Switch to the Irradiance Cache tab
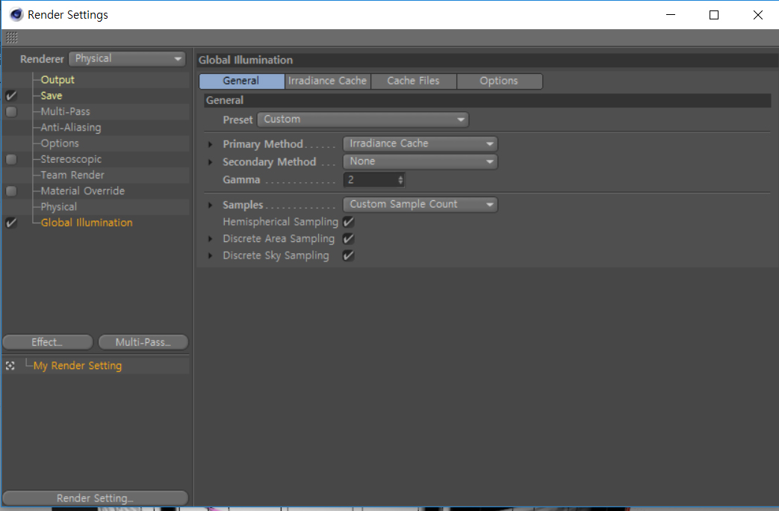 point(327,81)
